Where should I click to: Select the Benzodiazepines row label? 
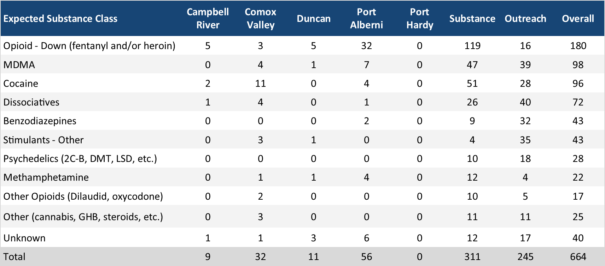(x=40, y=121)
